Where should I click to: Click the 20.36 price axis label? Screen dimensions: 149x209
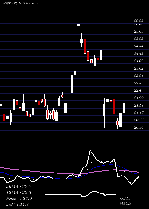(139, 127)
